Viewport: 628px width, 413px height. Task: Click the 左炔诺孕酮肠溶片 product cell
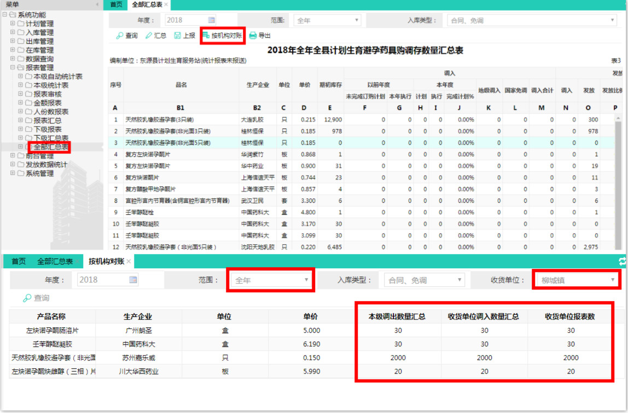52,331
